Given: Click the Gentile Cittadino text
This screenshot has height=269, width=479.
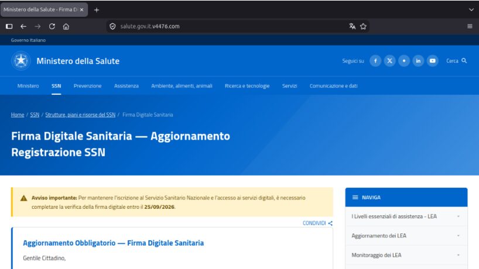Looking at the screenshot, I should coord(45,258).
